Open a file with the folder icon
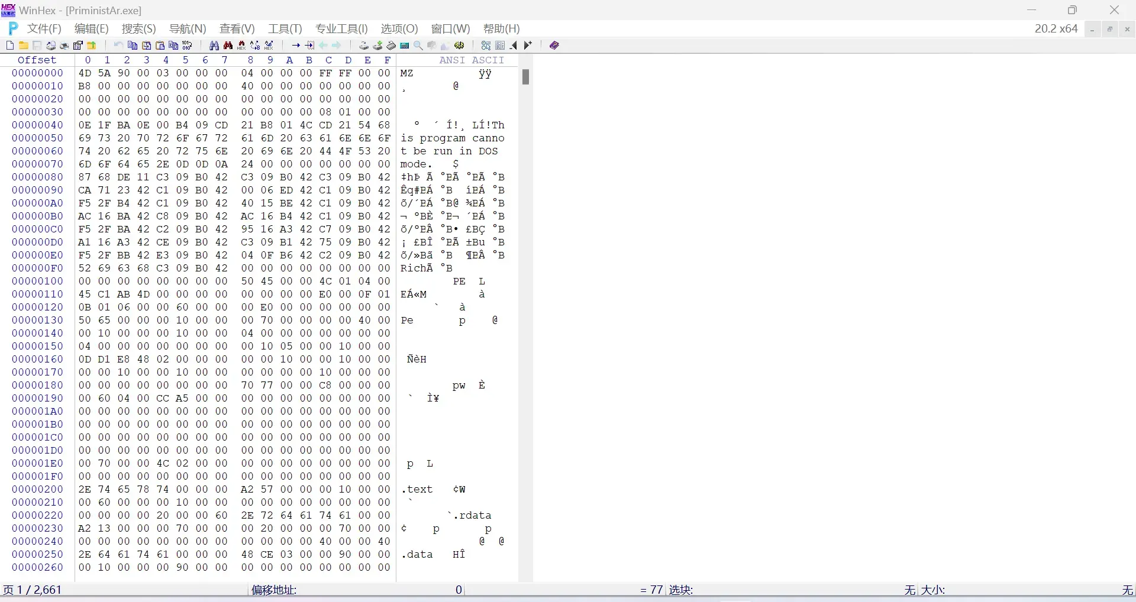 click(24, 46)
